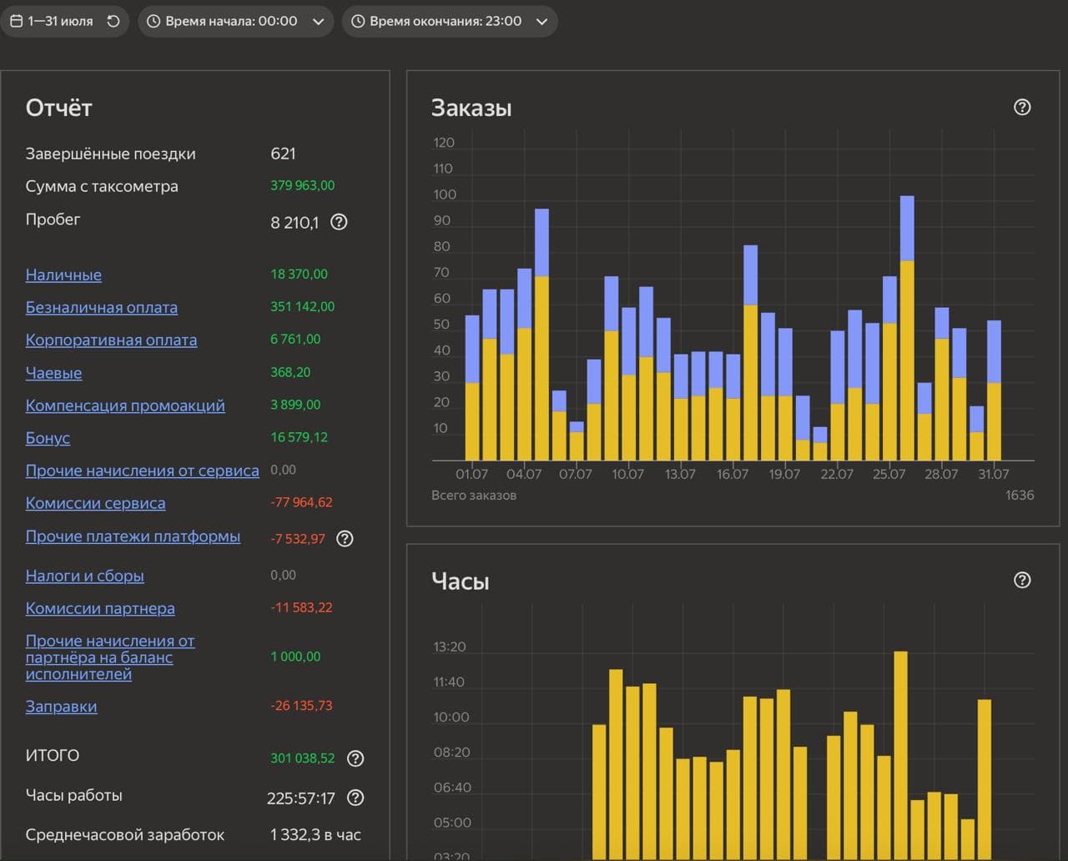The width and height of the screenshot is (1068, 861).
Task: Click the 31.07 date label on Заказы axis
Action: (994, 474)
